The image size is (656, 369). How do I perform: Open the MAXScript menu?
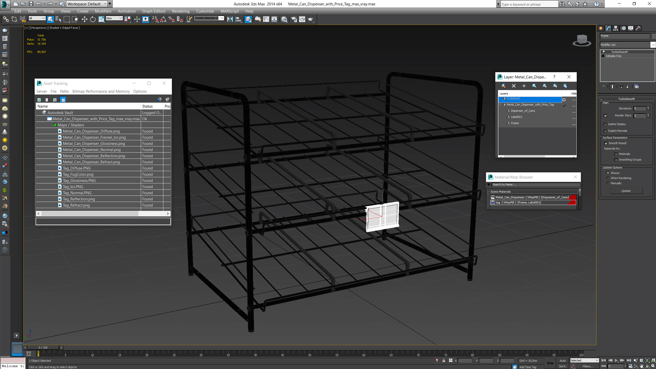pyautogui.click(x=229, y=11)
